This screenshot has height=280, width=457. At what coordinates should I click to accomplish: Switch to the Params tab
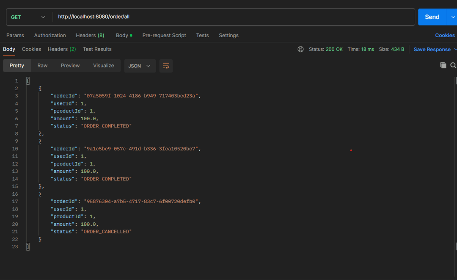pyautogui.click(x=15, y=36)
